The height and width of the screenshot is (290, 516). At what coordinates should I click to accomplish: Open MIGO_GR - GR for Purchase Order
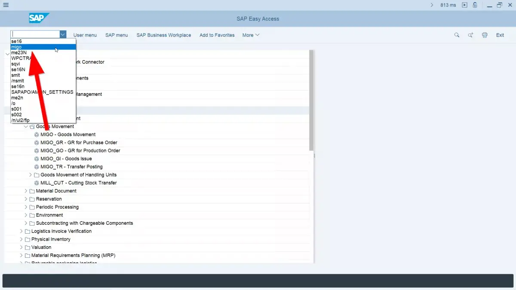point(79,143)
